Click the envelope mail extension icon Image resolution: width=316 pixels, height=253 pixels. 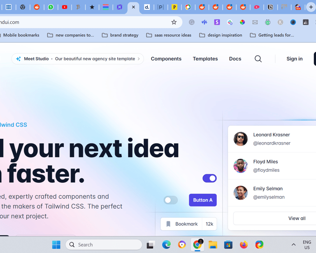click(255, 22)
